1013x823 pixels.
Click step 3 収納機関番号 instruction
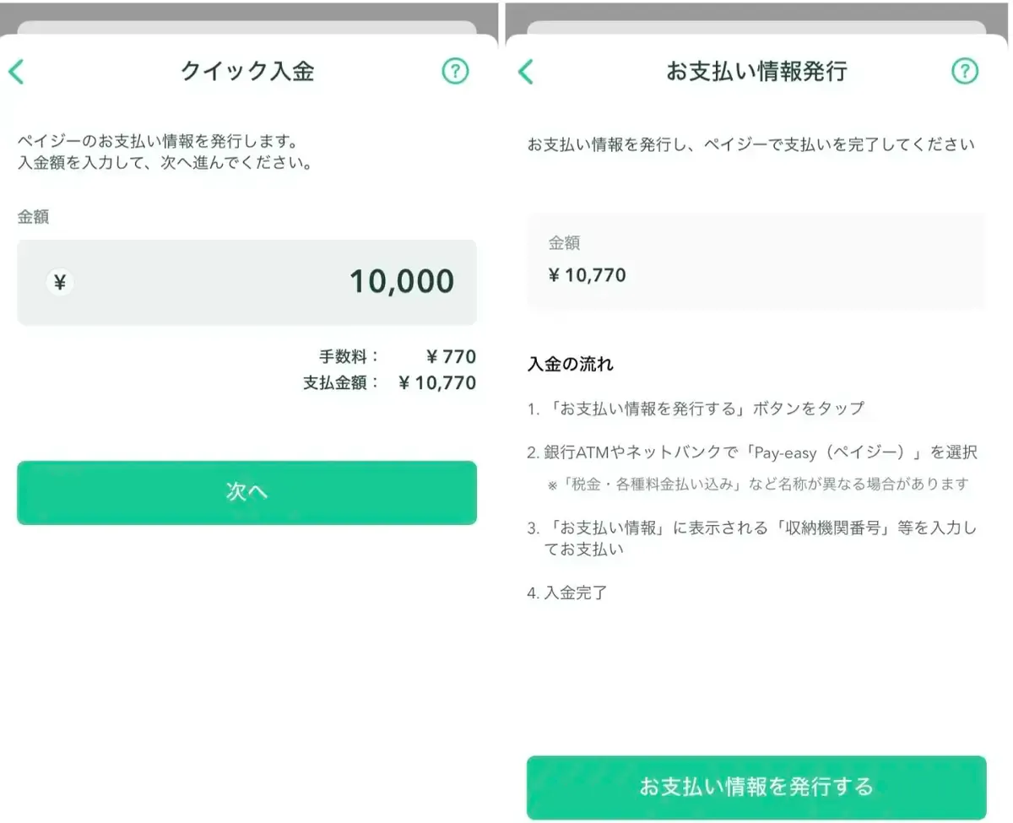tap(751, 539)
